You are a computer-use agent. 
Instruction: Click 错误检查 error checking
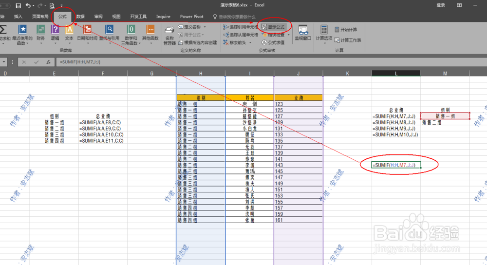point(274,35)
